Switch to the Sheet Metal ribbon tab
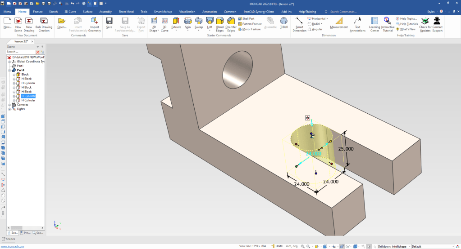 click(126, 11)
